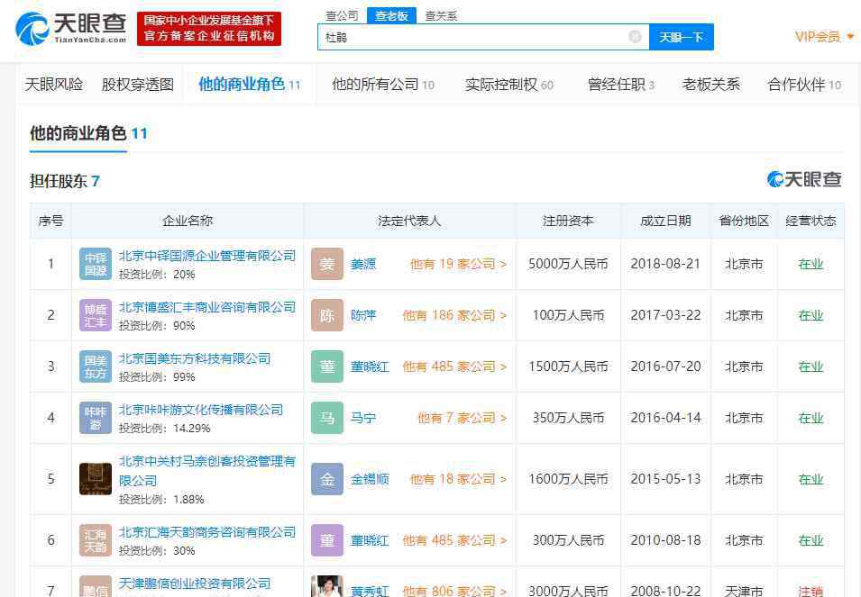Open 北京中铎国源企业管理有限公司 company page
Screen dimensions: 861x597
pyautogui.click(x=207, y=256)
